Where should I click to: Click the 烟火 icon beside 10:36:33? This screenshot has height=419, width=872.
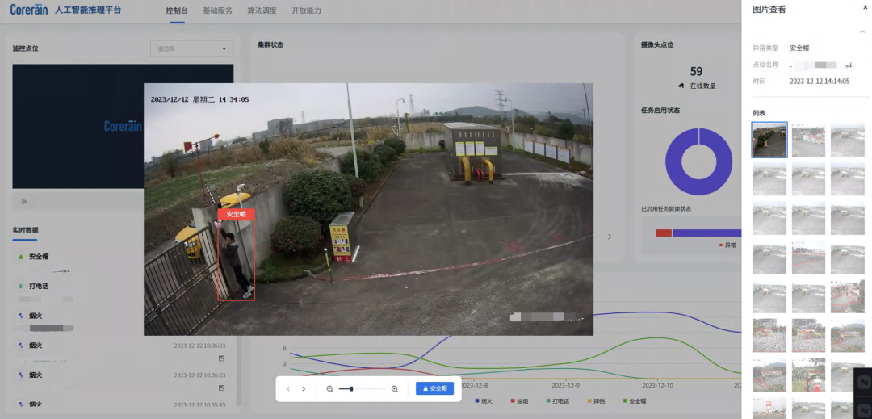pyautogui.click(x=20, y=346)
